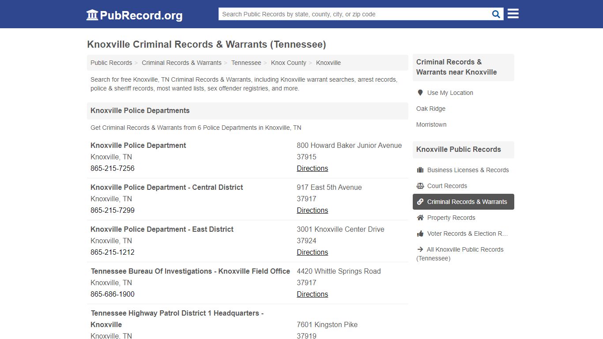Call phone number 865-215-7299
The width and height of the screenshot is (603, 339).
pyautogui.click(x=113, y=210)
